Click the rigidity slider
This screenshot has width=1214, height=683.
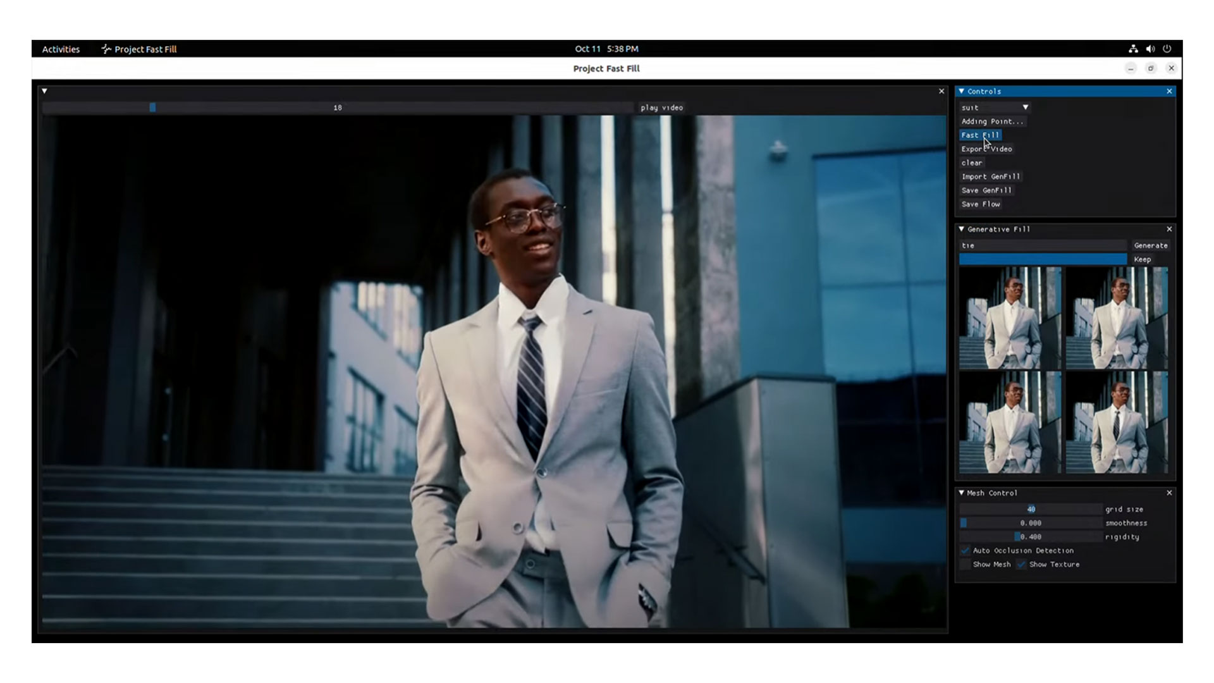point(1031,536)
